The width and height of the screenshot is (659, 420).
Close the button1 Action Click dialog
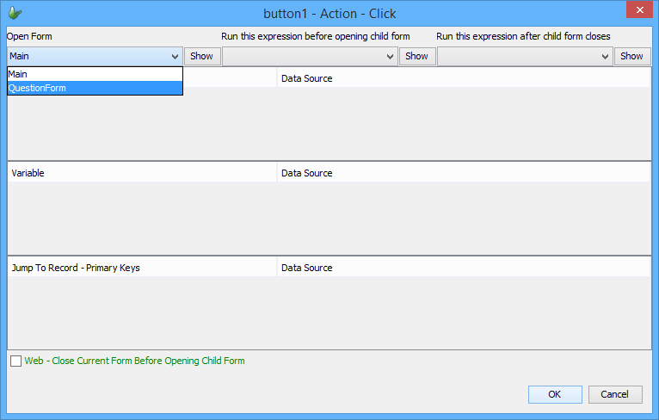click(637, 11)
